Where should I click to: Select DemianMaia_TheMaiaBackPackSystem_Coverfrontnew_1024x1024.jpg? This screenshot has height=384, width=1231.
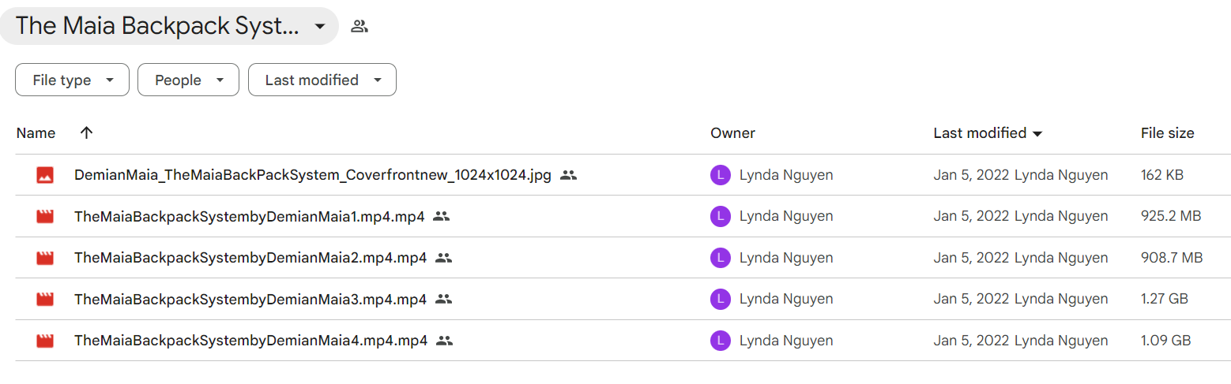(x=313, y=175)
